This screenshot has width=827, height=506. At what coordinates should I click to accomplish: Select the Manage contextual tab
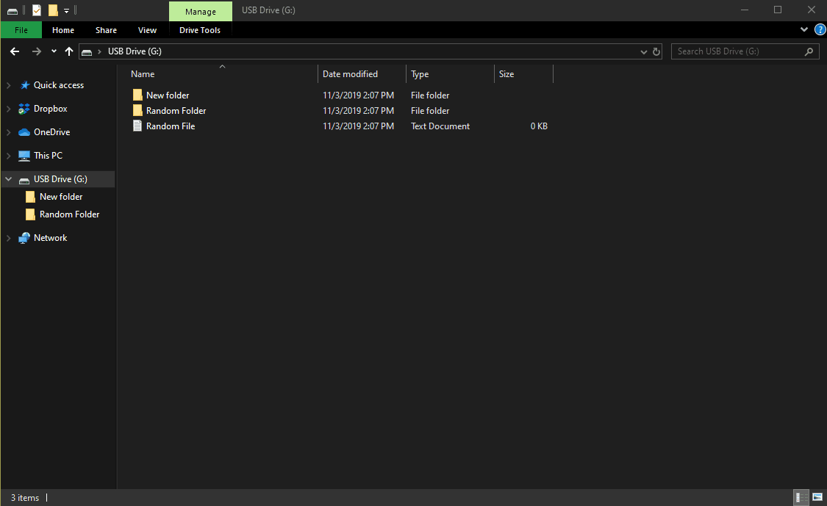[x=201, y=12]
